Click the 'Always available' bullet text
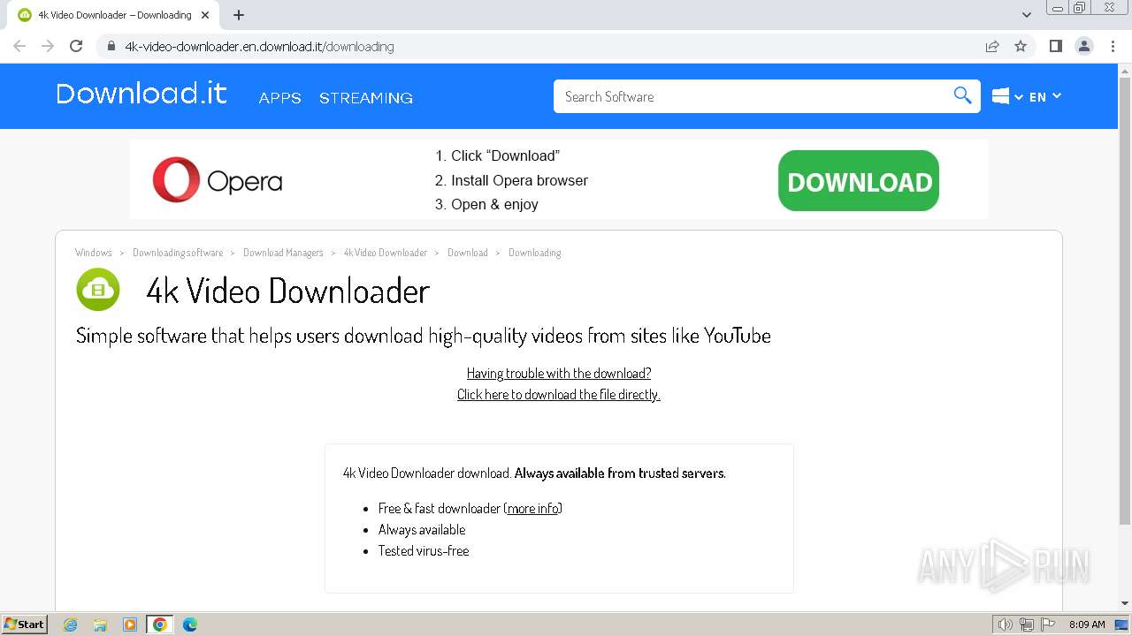Screen dimensions: 1132x636 (x=422, y=529)
